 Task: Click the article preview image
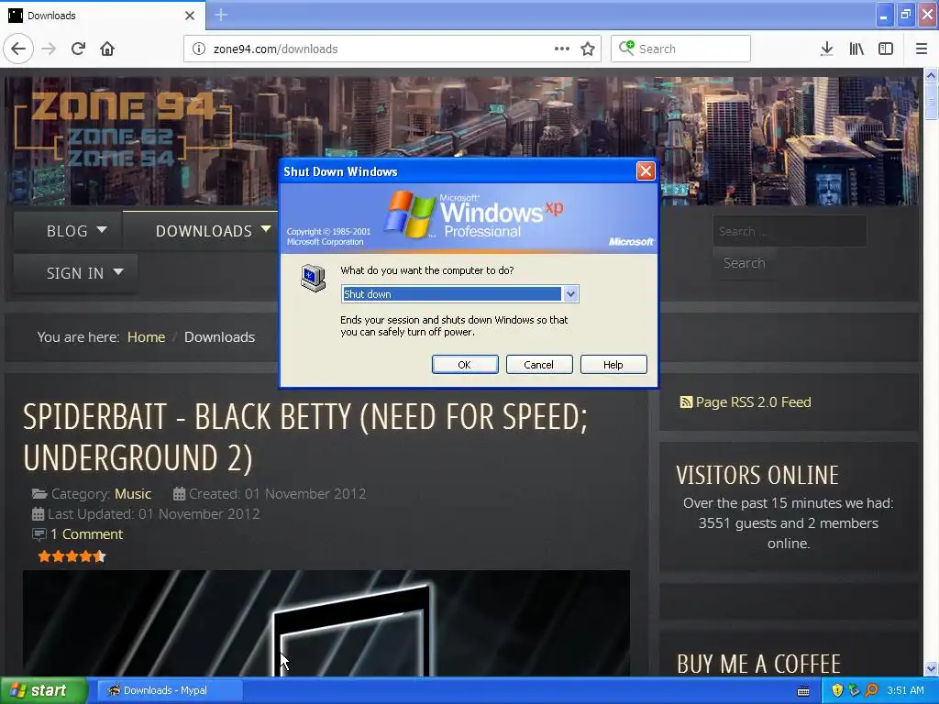pyautogui.click(x=326, y=623)
